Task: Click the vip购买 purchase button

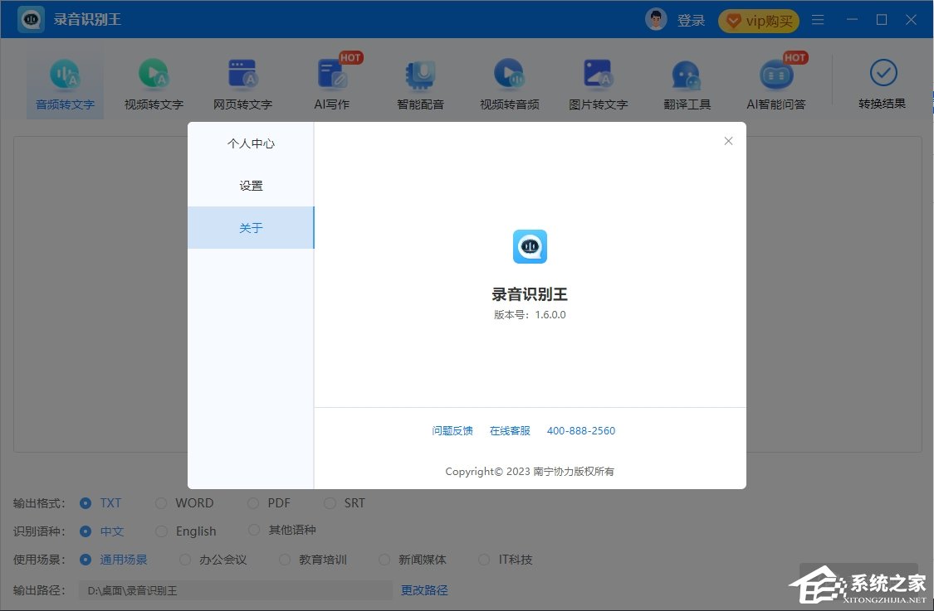Action: click(759, 21)
